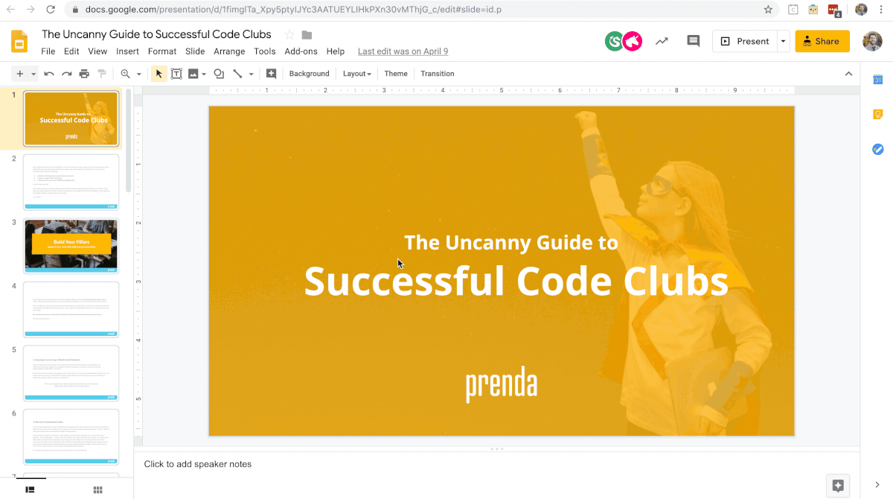Open the Help menu

click(336, 51)
